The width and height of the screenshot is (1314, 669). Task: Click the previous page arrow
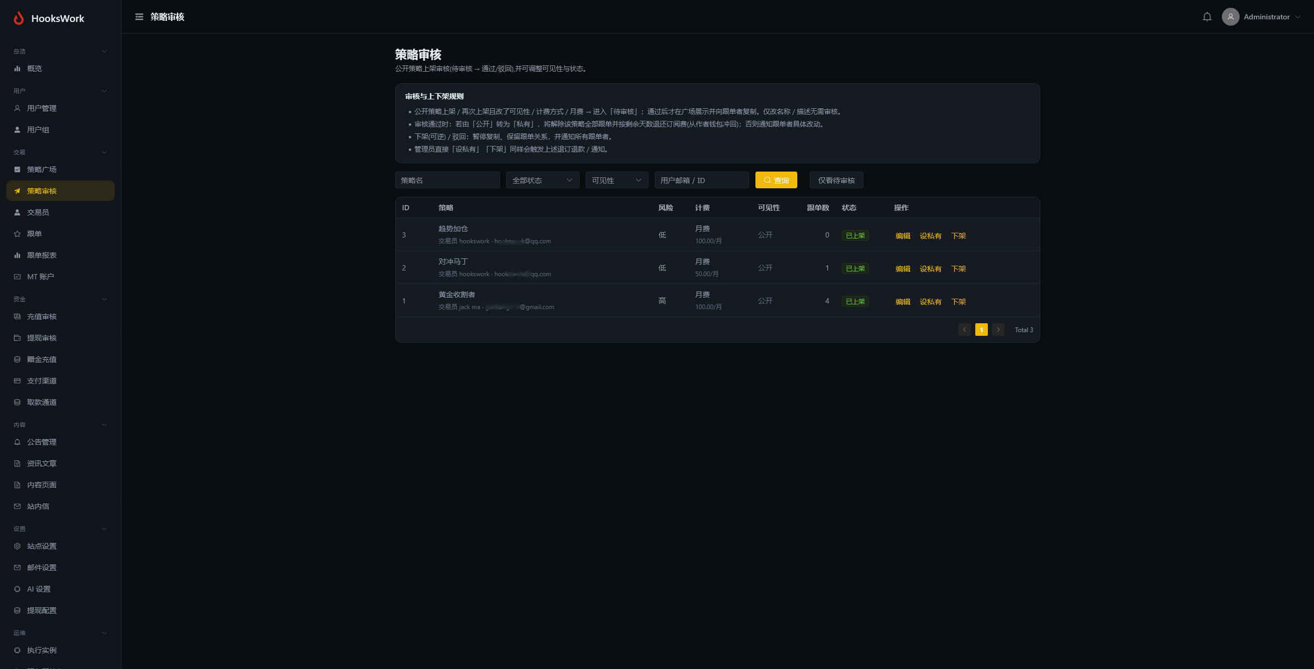964,330
